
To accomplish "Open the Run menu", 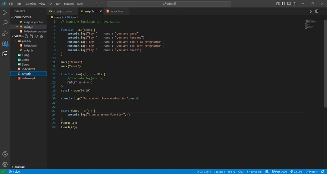I will (58, 4).
